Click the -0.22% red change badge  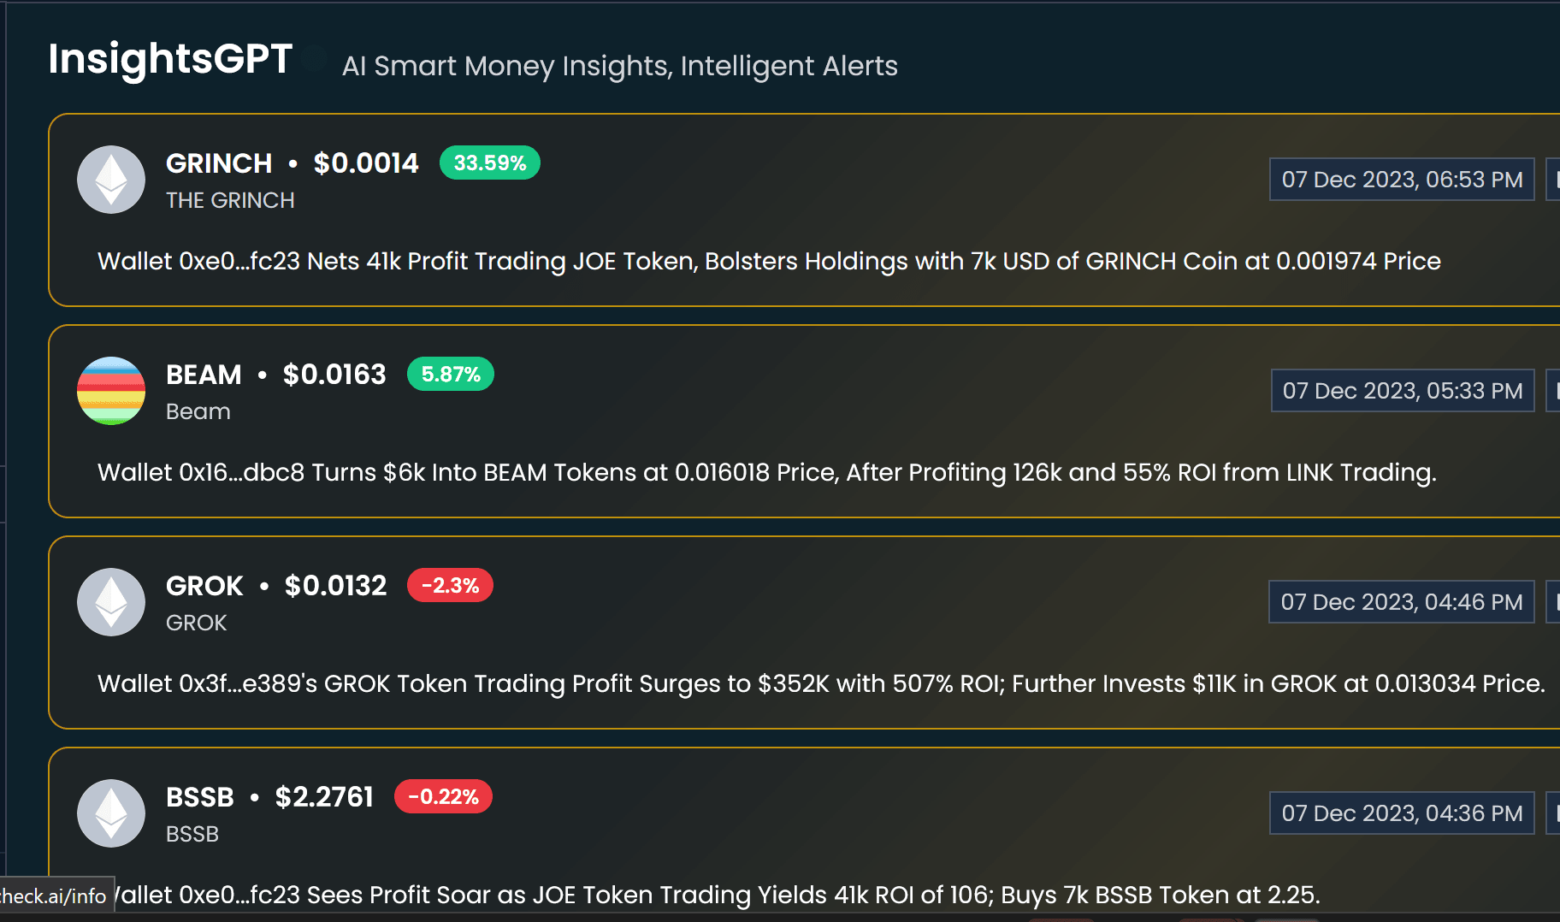click(443, 796)
